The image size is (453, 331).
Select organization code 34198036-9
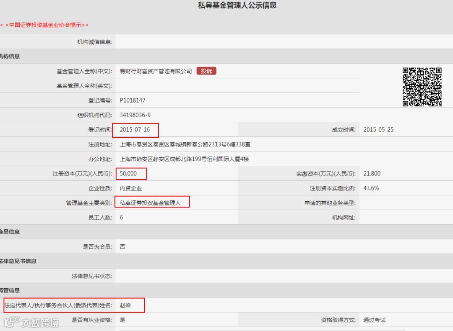[x=135, y=115]
